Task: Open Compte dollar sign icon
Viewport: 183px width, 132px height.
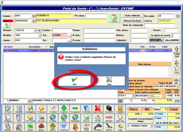Action: coord(30,127)
